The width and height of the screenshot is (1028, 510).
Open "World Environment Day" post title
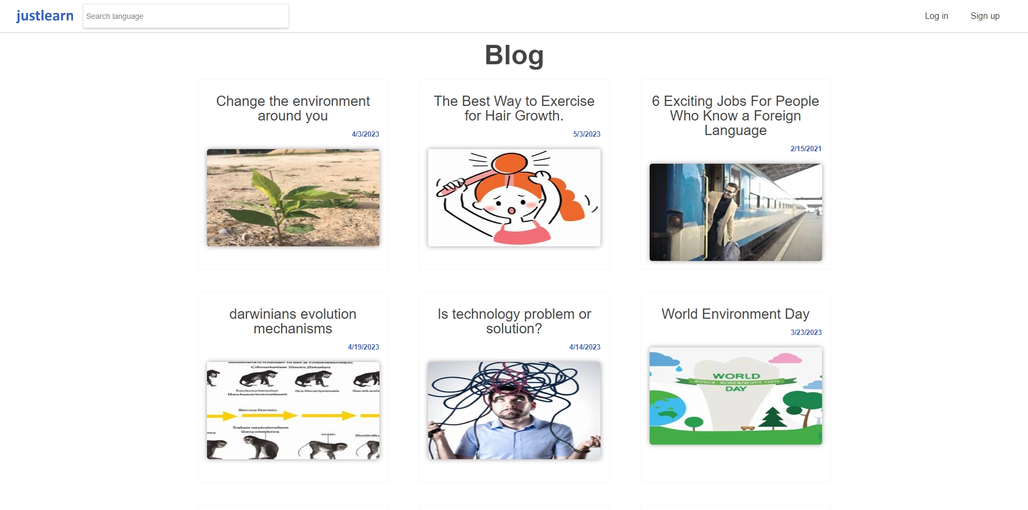point(735,314)
